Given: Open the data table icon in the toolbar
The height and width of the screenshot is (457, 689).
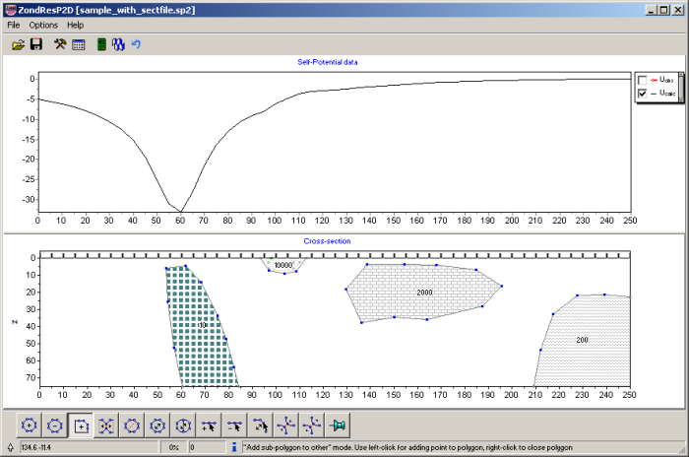Looking at the screenshot, I should [79, 44].
